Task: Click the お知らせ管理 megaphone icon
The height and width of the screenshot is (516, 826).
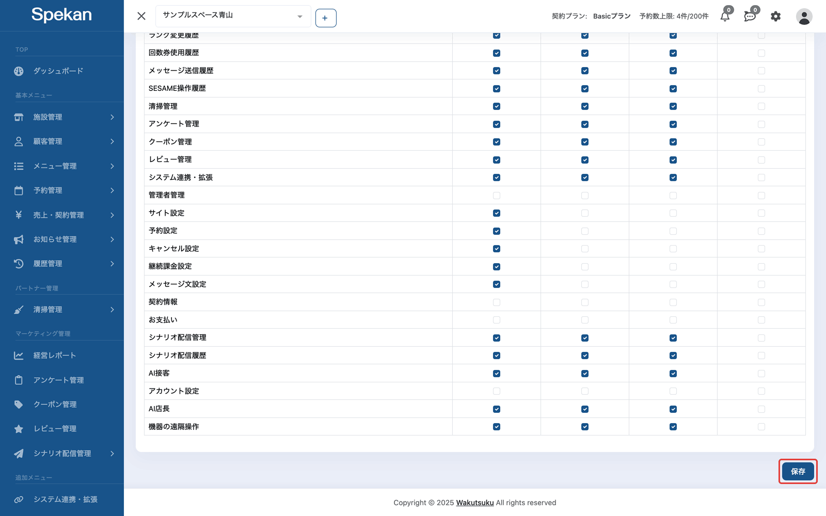Action: coord(19,239)
